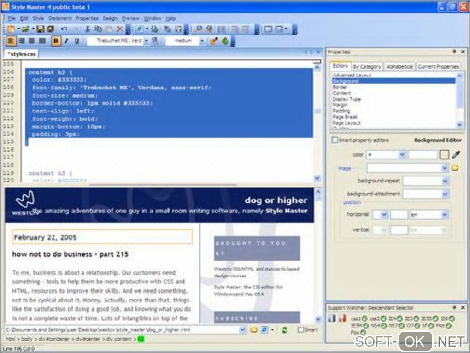Click the eyedropper color picker icon
The height and width of the screenshot is (353, 470).
pyautogui.click(x=456, y=155)
